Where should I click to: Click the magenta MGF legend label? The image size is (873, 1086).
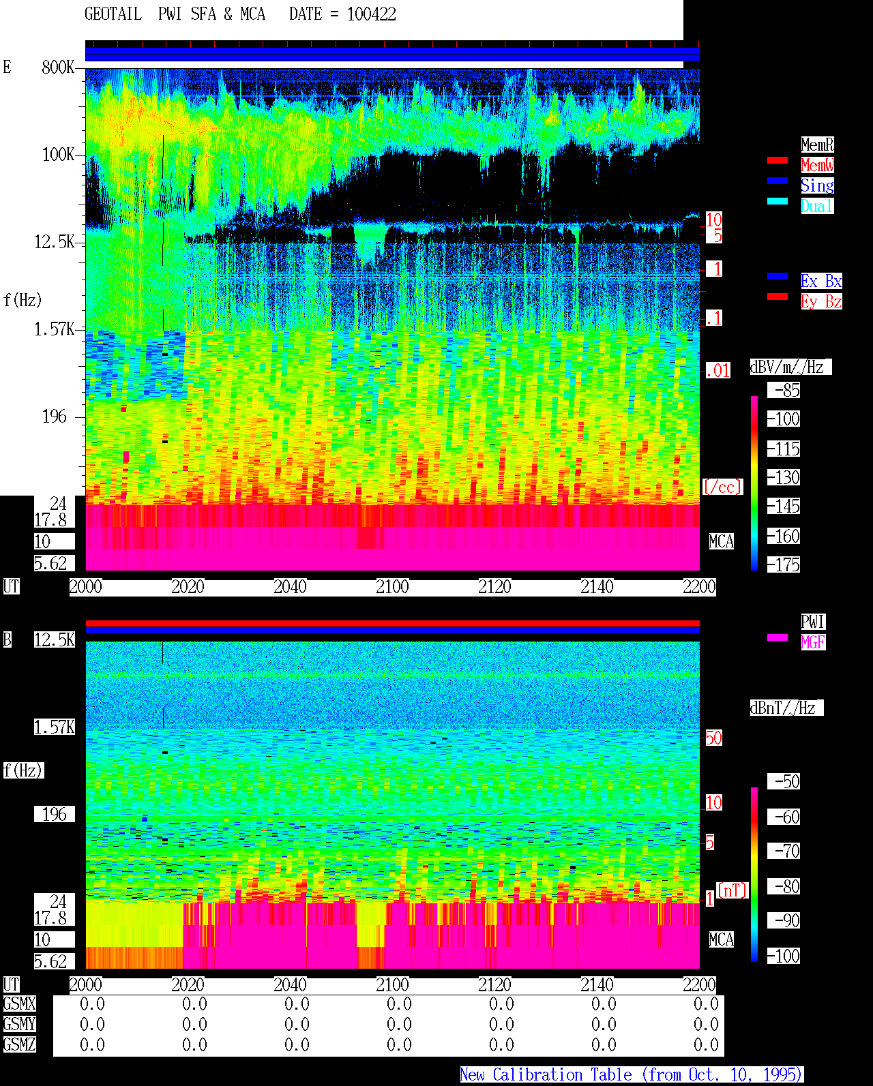point(813,642)
